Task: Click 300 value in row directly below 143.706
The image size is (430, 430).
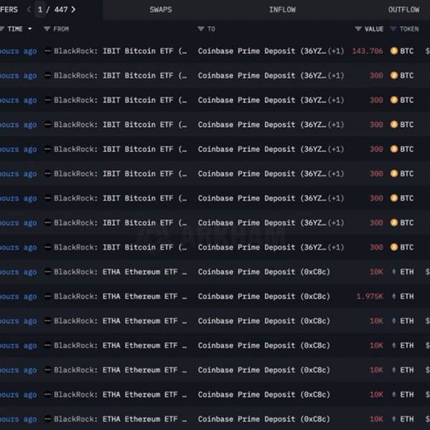Action: click(x=376, y=75)
